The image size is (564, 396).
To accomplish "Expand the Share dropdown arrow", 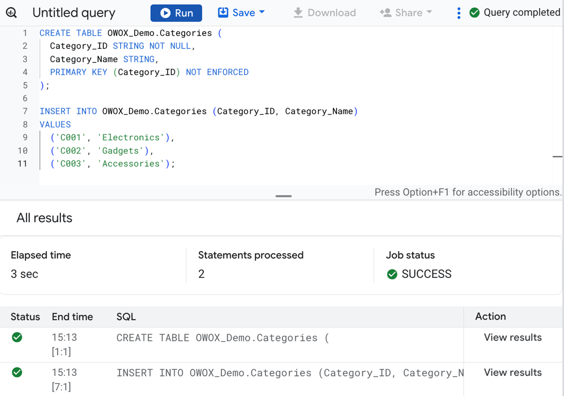I will point(429,12).
